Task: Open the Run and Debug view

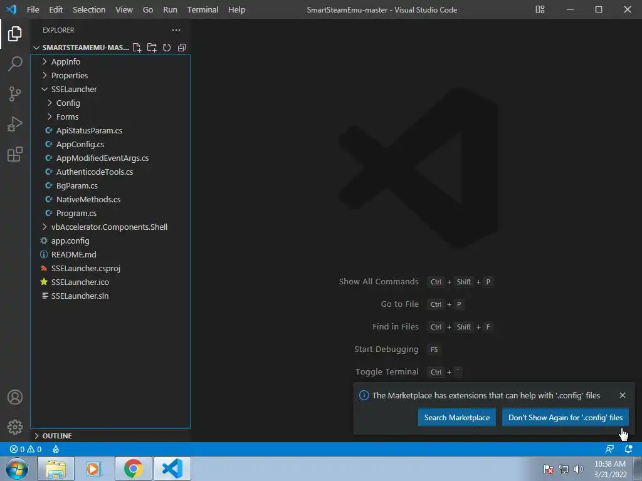Action: pyautogui.click(x=15, y=124)
